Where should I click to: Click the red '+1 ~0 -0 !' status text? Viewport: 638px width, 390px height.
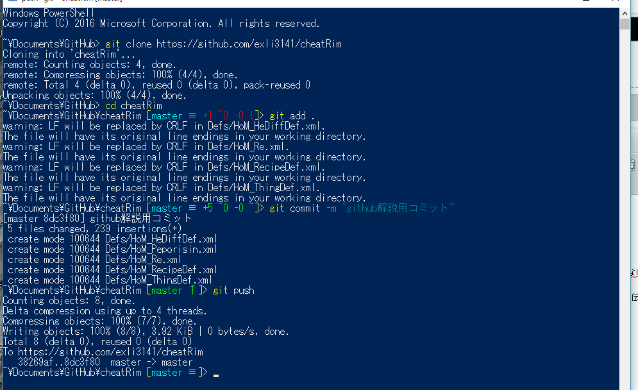pyautogui.click(x=228, y=115)
